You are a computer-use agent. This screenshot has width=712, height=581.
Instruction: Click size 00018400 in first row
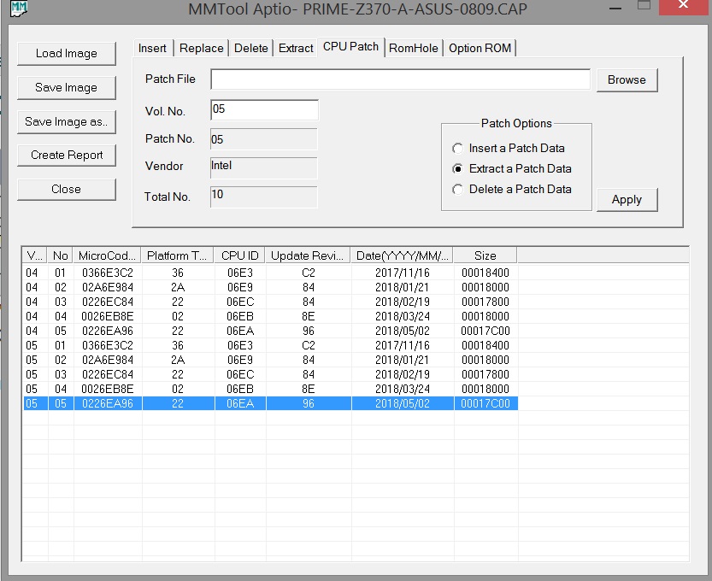click(x=485, y=273)
